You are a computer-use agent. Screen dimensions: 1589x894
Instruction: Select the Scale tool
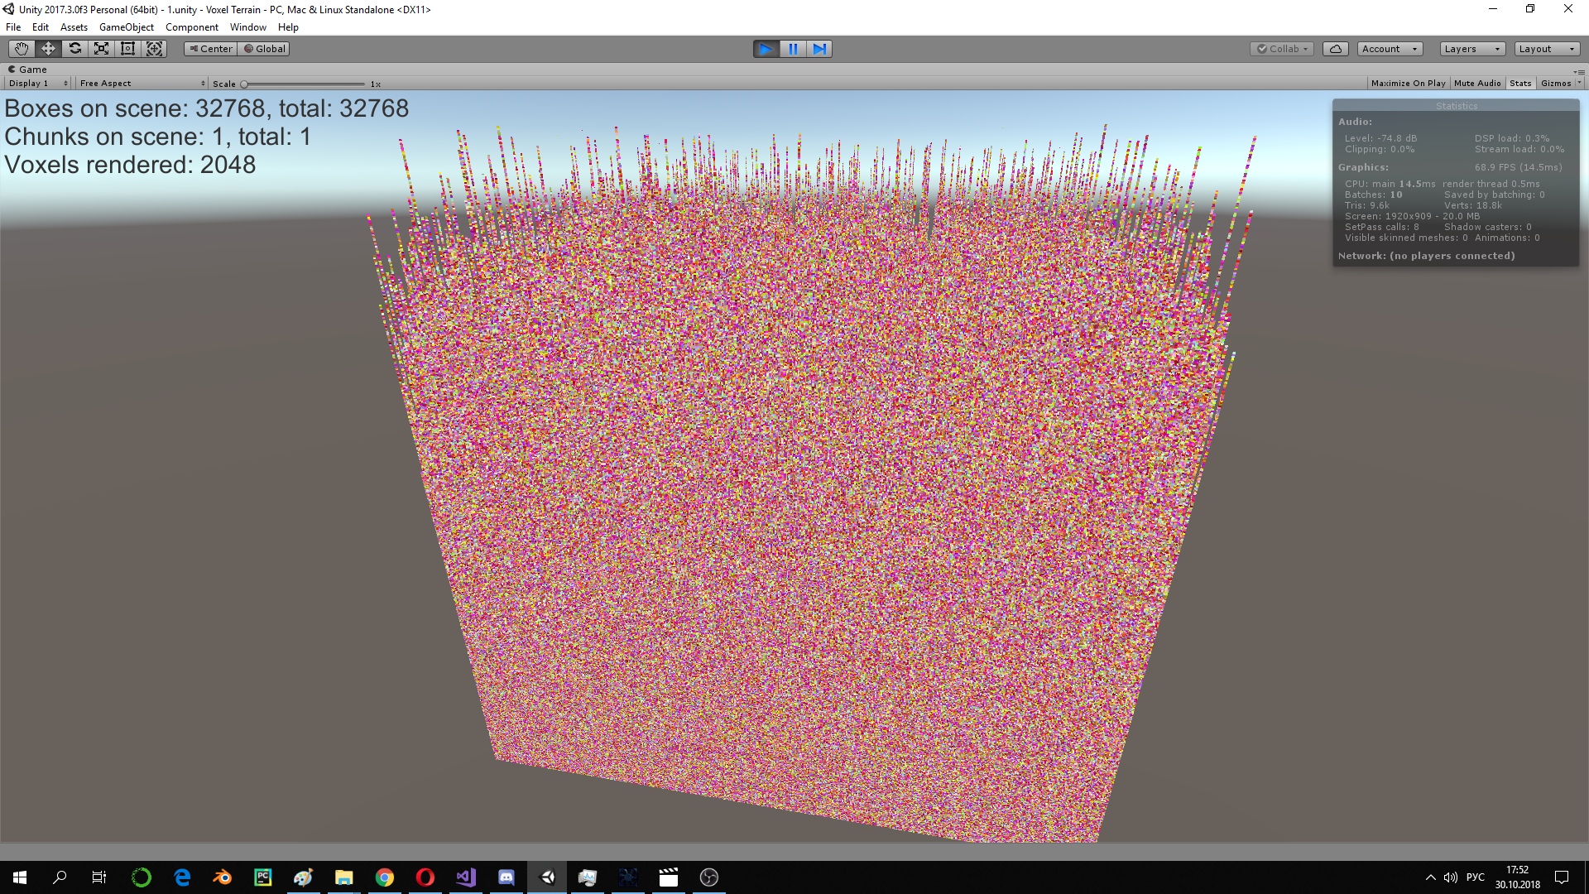[x=100, y=48]
